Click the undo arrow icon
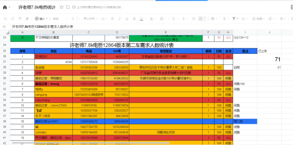 pos(6,19)
